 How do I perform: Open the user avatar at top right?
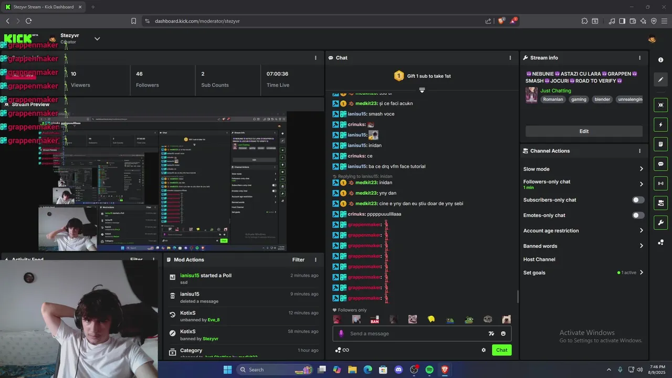[x=652, y=39]
